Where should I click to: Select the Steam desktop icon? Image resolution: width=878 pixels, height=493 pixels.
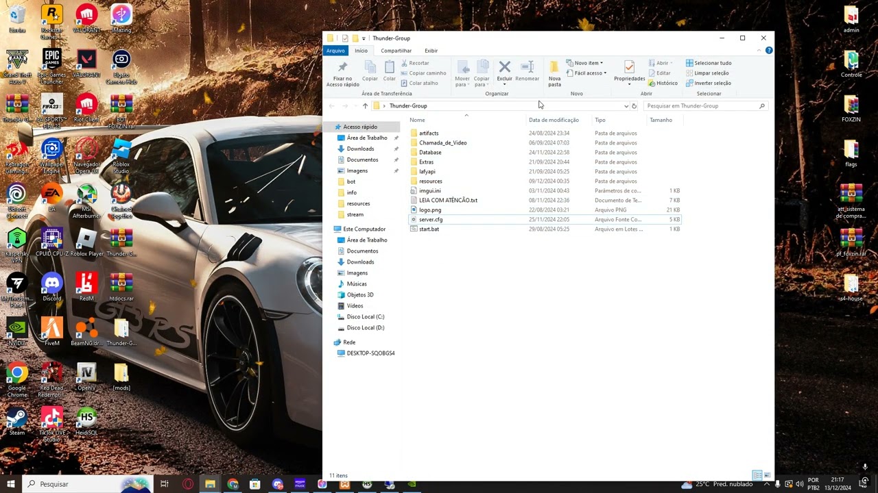[17, 421]
